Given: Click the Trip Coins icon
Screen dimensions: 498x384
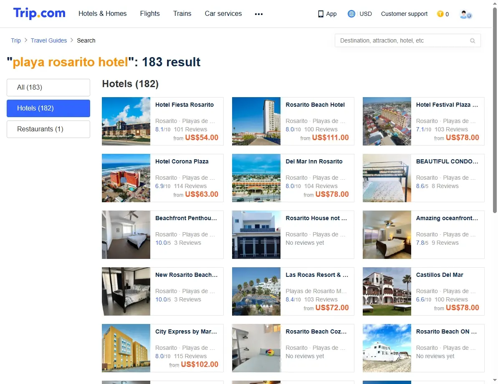Looking at the screenshot, I should [440, 14].
